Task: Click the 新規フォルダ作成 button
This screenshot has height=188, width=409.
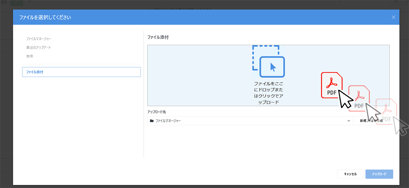Action: pos(371,121)
